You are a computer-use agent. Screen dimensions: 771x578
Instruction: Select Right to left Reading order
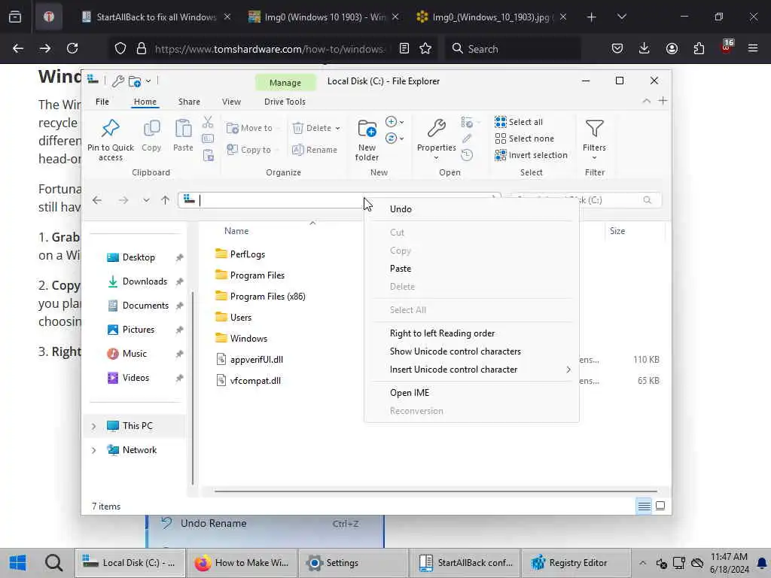[471, 333]
